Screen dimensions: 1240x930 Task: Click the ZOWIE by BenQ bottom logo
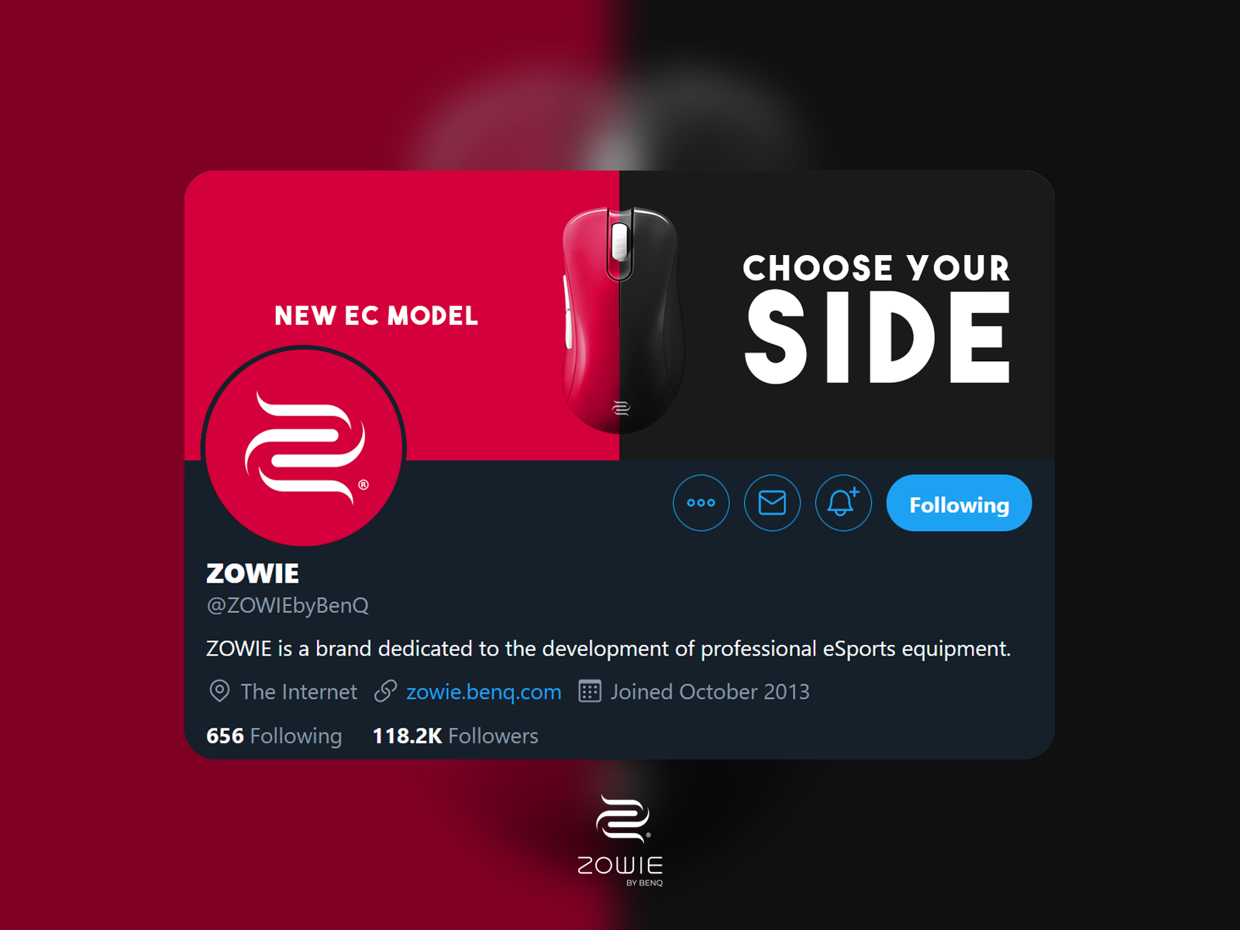click(621, 841)
